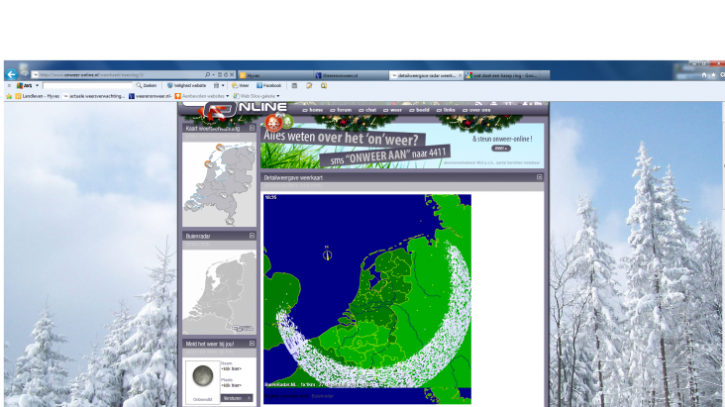Click the trash can icon in AVG toolbar
Image resolution: width=725 pixels, height=407 pixels.
[x=216, y=85]
